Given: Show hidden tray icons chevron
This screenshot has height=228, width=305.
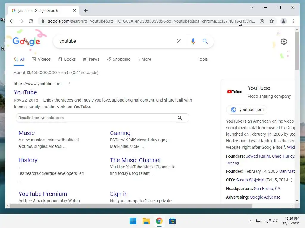Looking at the screenshot, I should coord(250,221).
